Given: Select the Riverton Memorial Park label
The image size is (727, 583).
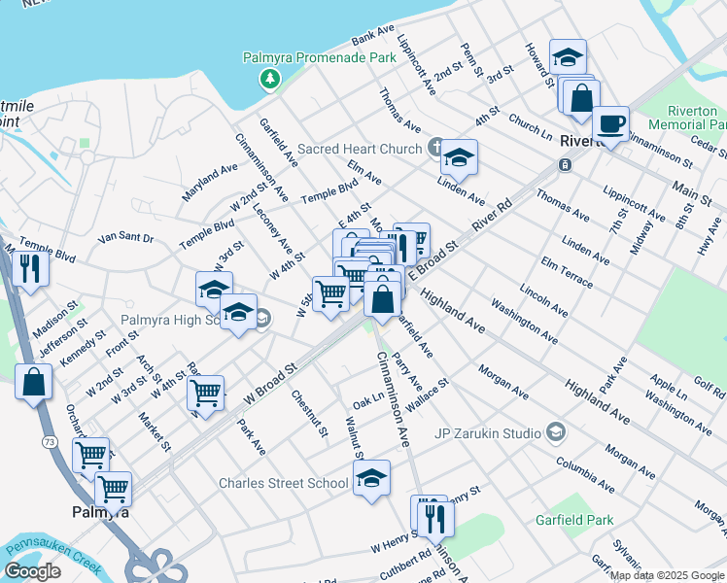Looking at the screenshot, I should click(687, 118).
